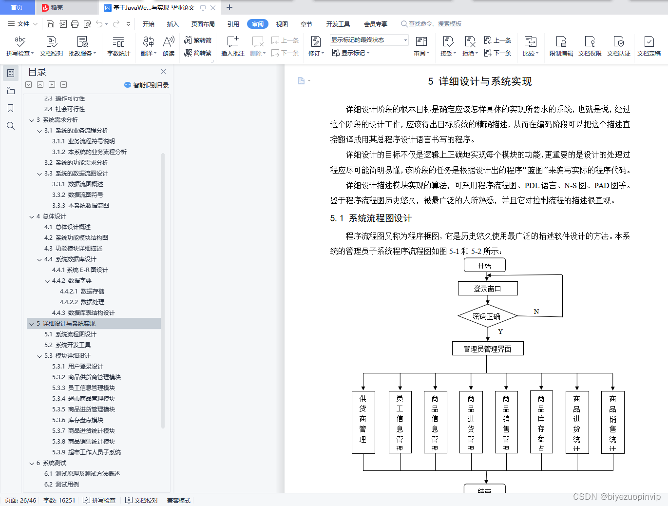Click the 文档定稿 finalize document icon
Screen dimensions: 668x506
649,46
